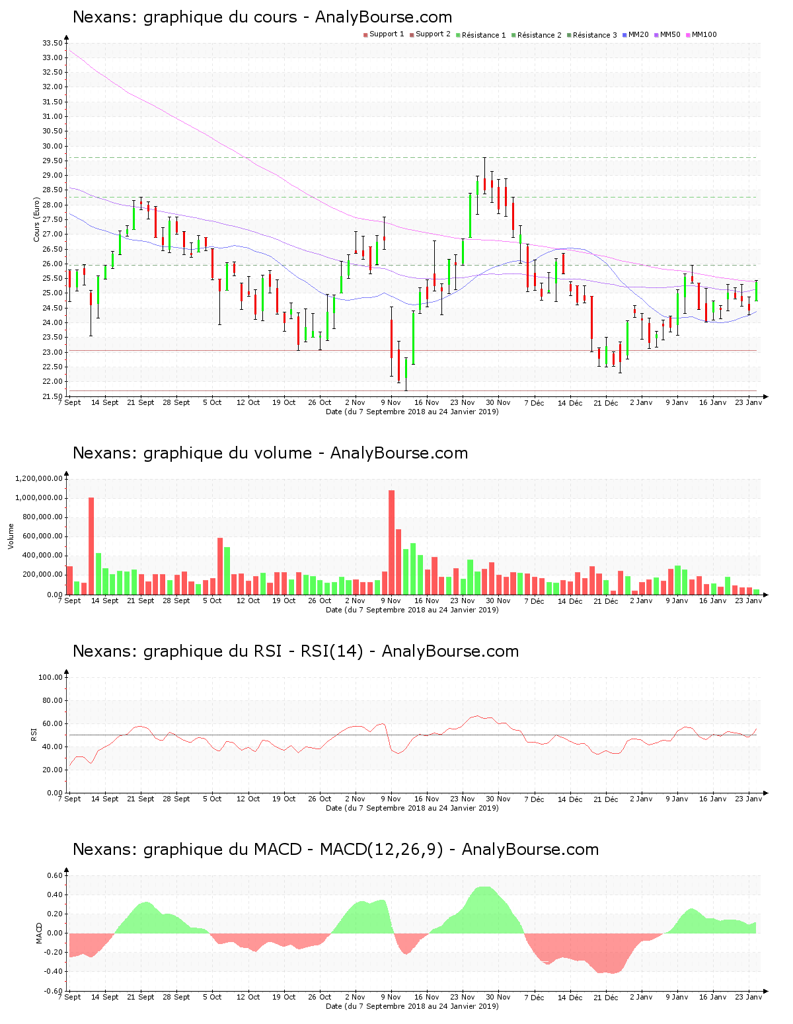Click the '0.40' MACD axis value
The height and width of the screenshot is (1024, 793).
[55, 895]
